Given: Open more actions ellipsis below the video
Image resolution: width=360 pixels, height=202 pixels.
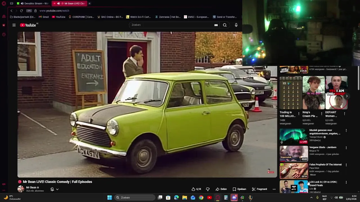Looking at the screenshot, I should pyautogui.click(x=274, y=189).
